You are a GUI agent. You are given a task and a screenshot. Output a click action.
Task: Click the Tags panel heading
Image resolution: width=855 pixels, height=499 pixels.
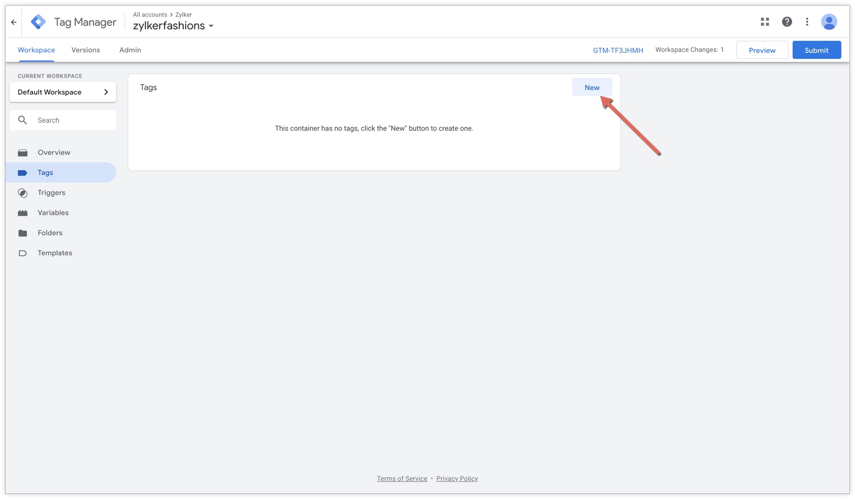(148, 87)
